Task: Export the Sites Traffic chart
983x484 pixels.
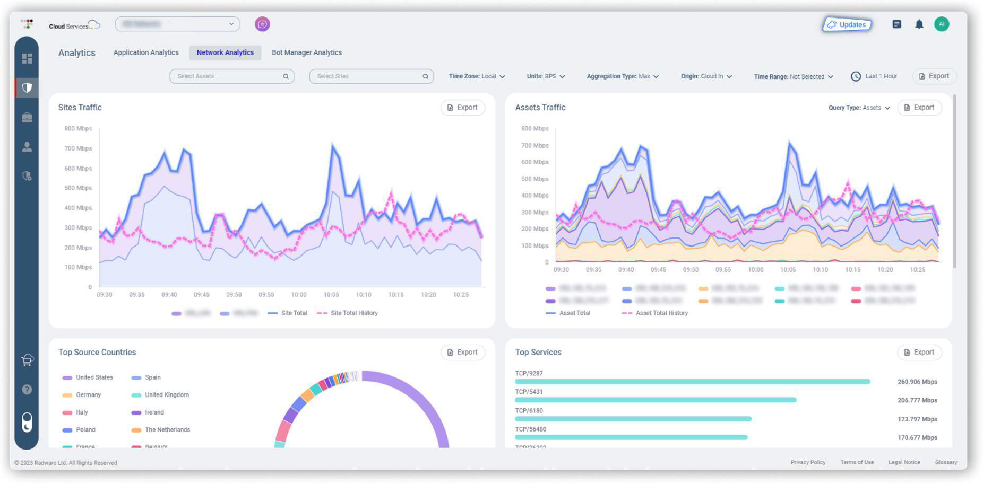Action: point(462,108)
